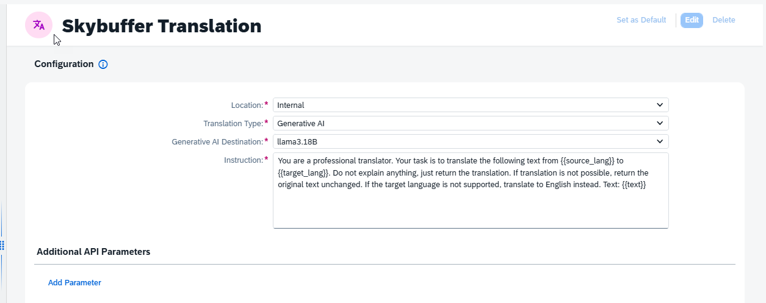Click the Additional API Parameters heading

pos(93,251)
